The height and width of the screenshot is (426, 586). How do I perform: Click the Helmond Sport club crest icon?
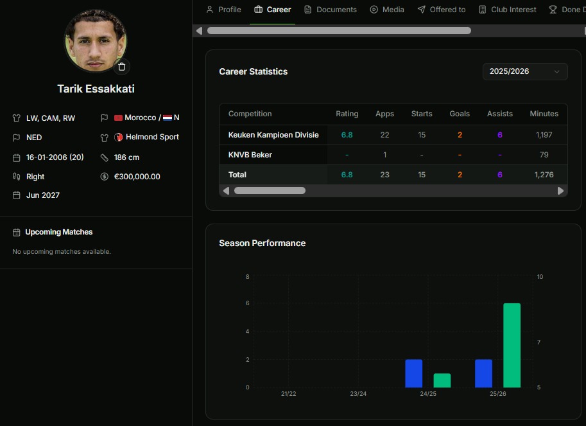tap(118, 138)
